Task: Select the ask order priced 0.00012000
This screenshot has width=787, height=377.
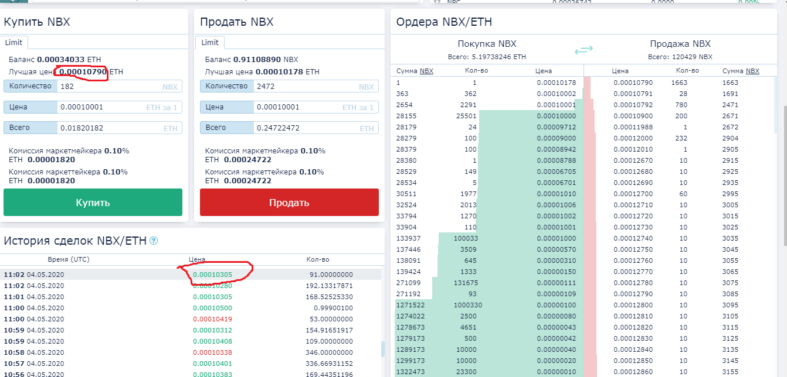Action: (x=679, y=138)
